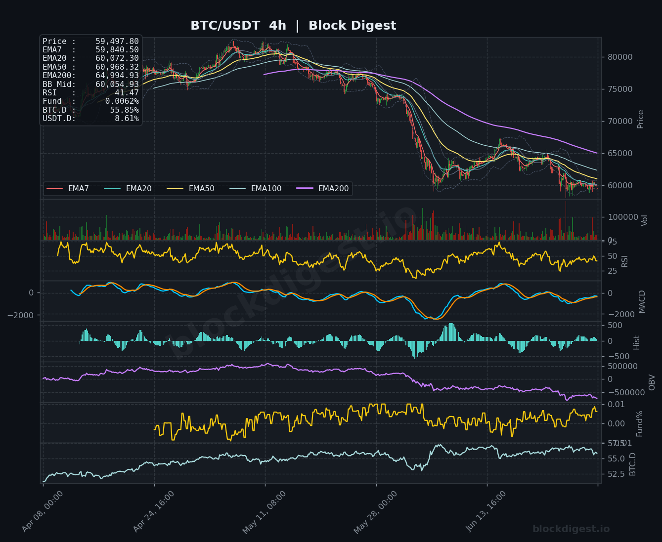Click the May 28, 00:00 date label
662x542 pixels.
376,511
